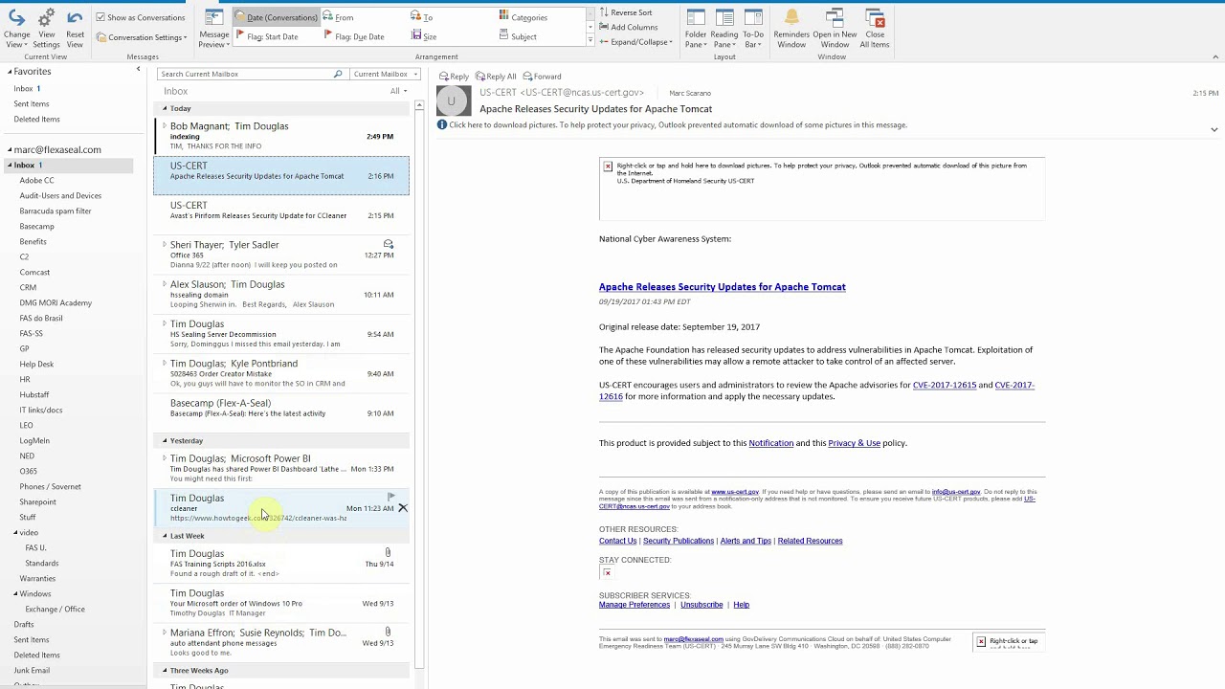
Task: Collapse the Three Weeks Ago group header
Action: [x=164, y=671]
